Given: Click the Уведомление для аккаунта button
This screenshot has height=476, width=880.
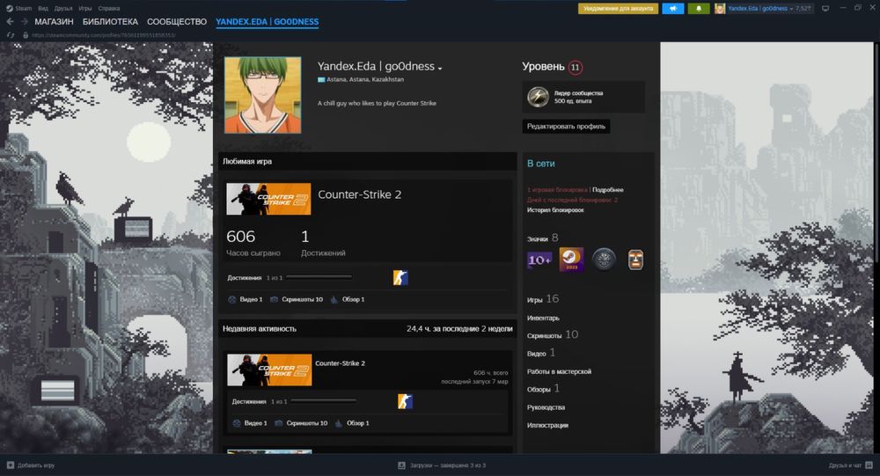Looking at the screenshot, I should tap(617, 9).
